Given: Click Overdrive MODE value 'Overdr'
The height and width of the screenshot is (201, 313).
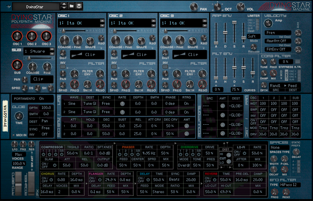Looking at the screenshot, I should (x=184, y=165).
